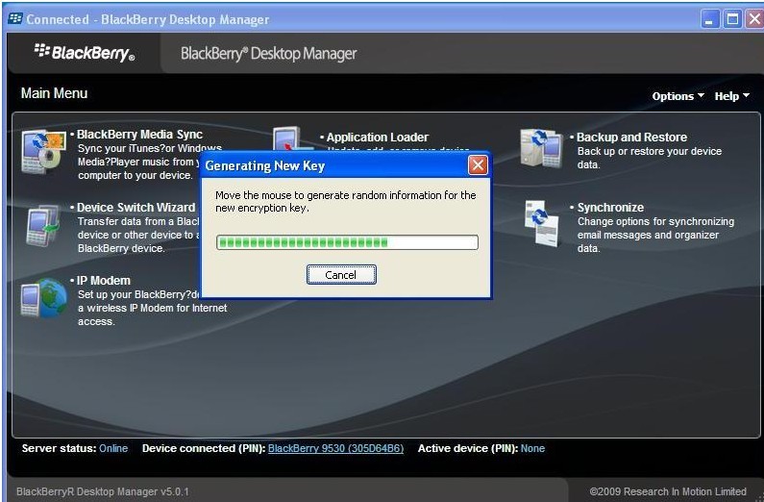Viewport: 764px width, 502px height.
Task: Open the Options dropdown menu
Action: 678,96
